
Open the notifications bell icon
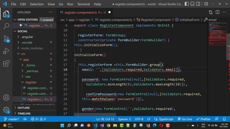224,119
